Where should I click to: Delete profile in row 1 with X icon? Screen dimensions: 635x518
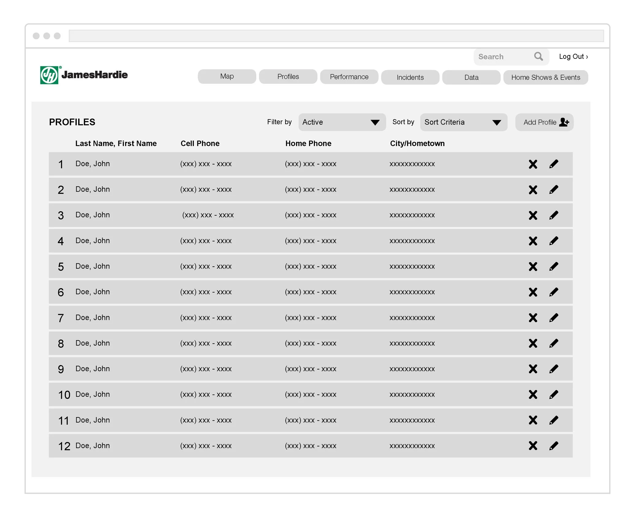pyautogui.click(x=533, y=164)
